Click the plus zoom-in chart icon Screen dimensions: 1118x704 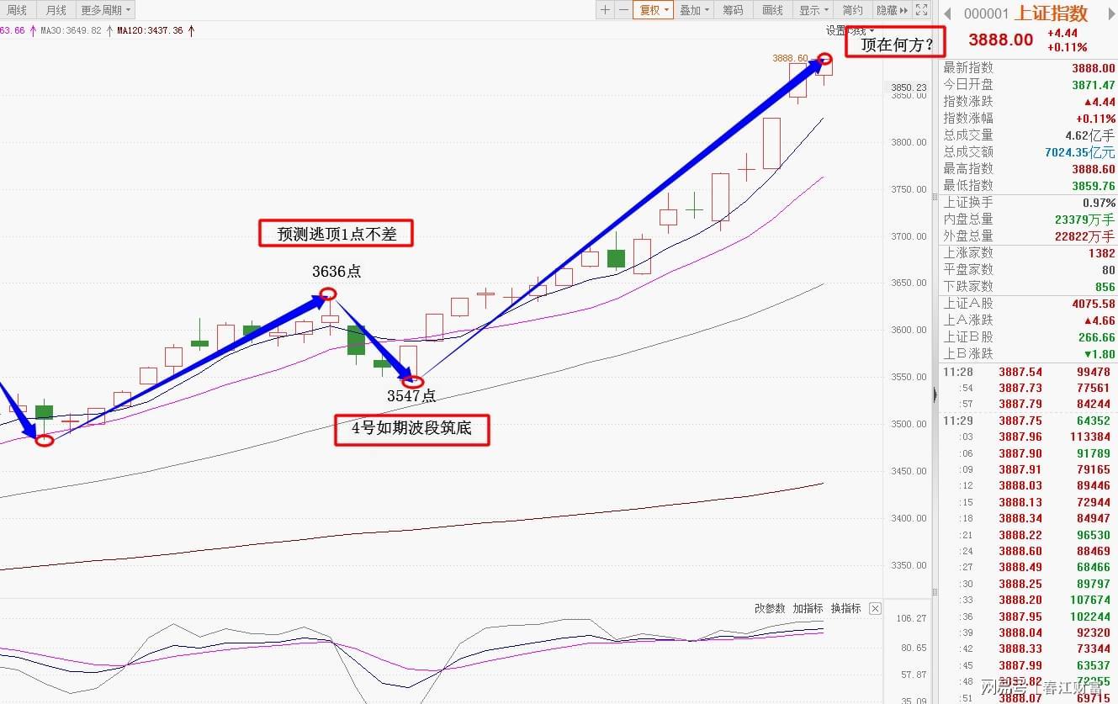pyautogui.click(x=605, y=10)
